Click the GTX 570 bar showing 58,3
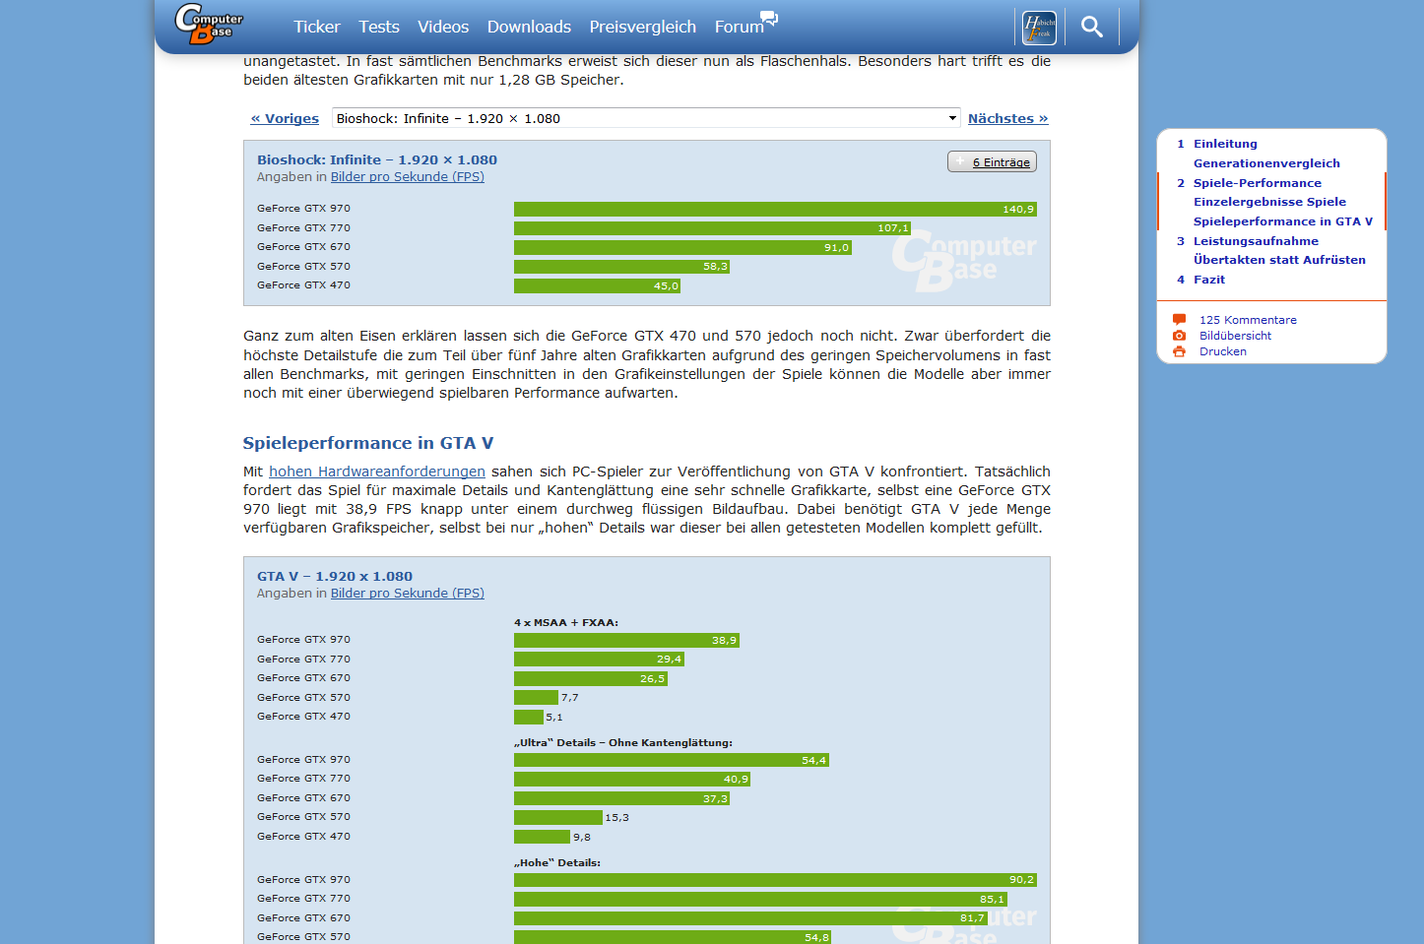 pyautogui.click(x=622, y=267)
